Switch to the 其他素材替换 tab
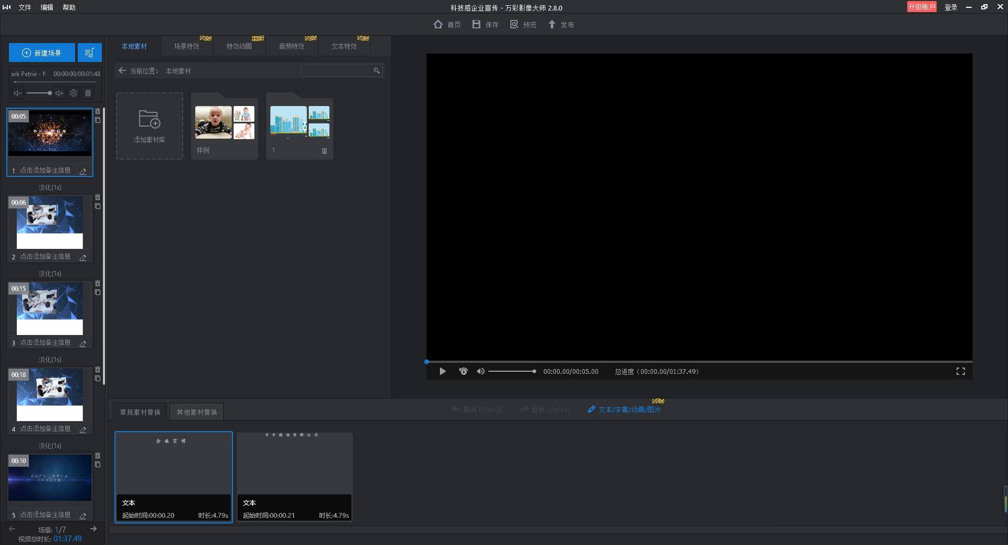 tap(197, 412)
